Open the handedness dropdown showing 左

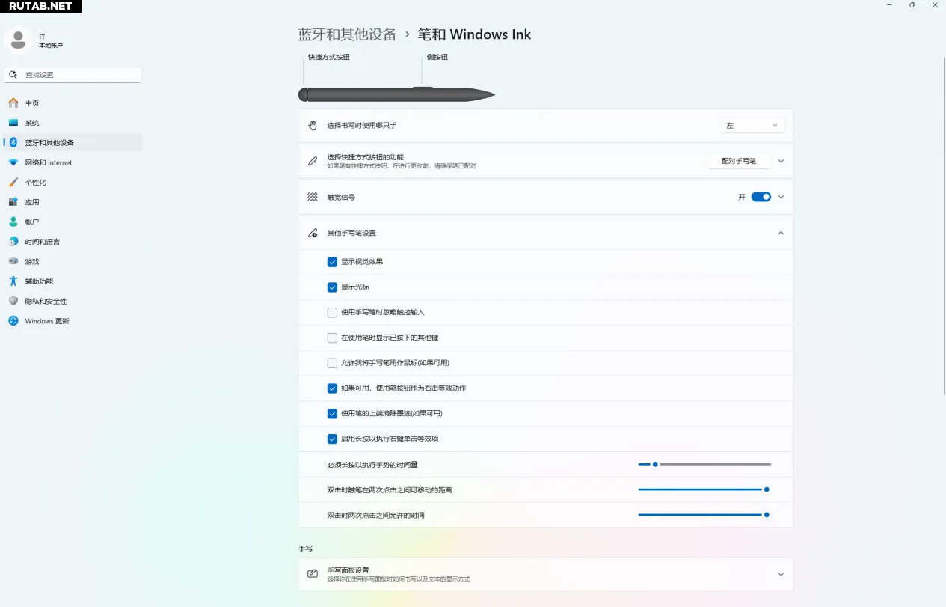click(752, 125)
